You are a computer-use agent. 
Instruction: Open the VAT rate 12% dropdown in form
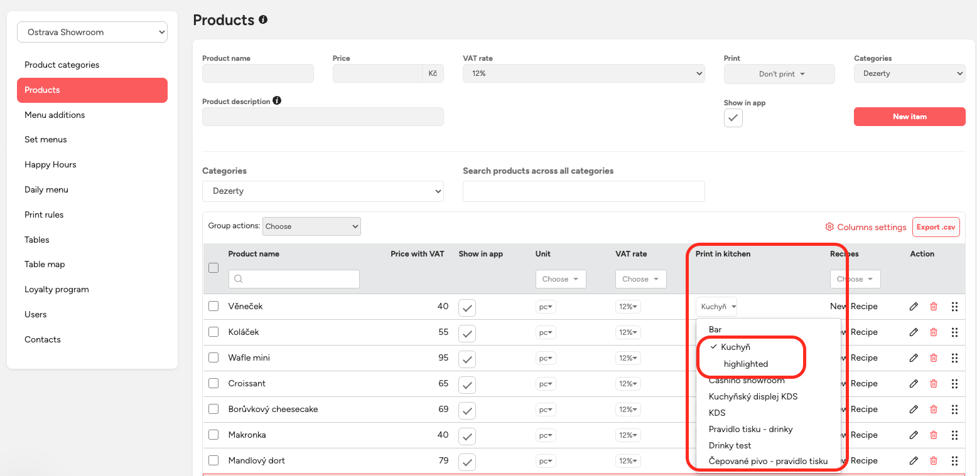(x=583, y=73)
